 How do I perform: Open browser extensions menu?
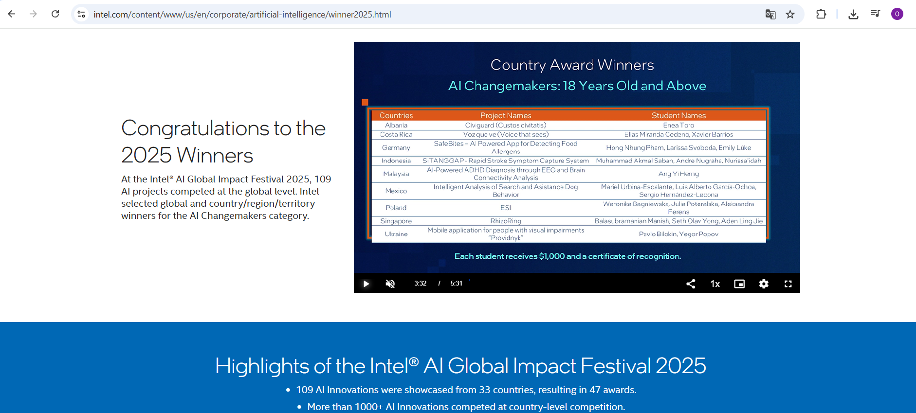tap(821, 15)
